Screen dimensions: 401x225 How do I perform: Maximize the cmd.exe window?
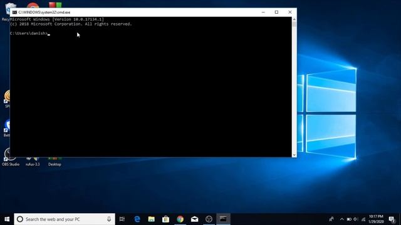[x=276, y=12]
